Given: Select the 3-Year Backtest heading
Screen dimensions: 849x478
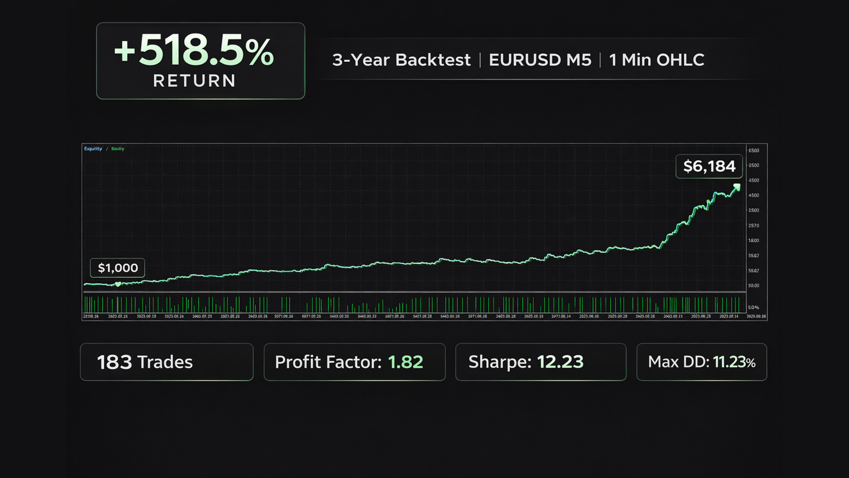Looking at the screenshot, I should tap(401, 60).
